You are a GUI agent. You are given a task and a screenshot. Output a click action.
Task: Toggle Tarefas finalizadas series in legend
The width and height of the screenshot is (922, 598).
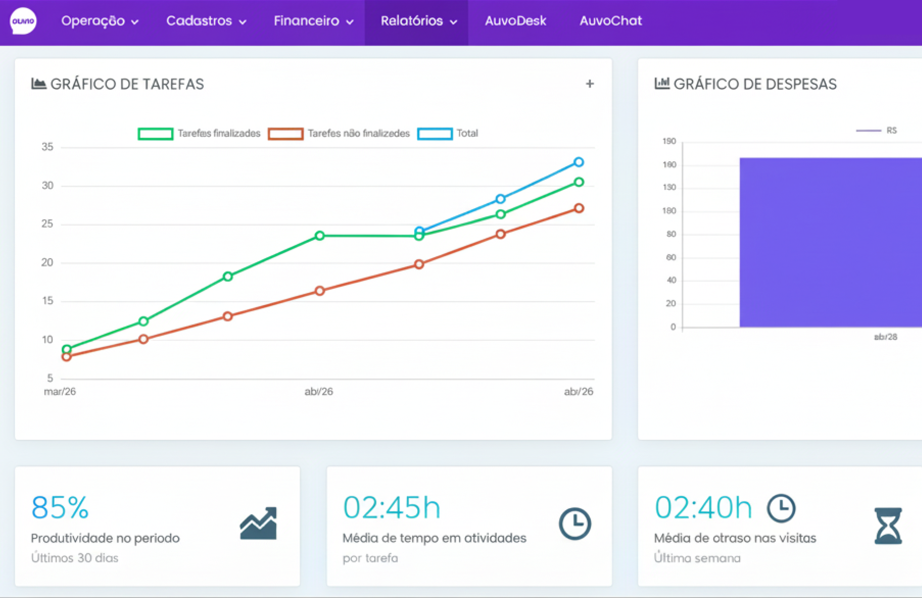click(155, 134)
